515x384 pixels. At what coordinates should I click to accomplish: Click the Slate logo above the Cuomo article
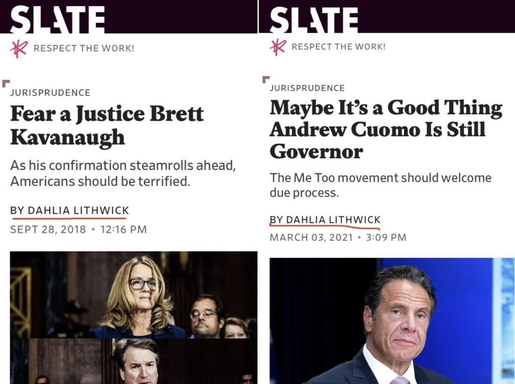tap(314, 20)
